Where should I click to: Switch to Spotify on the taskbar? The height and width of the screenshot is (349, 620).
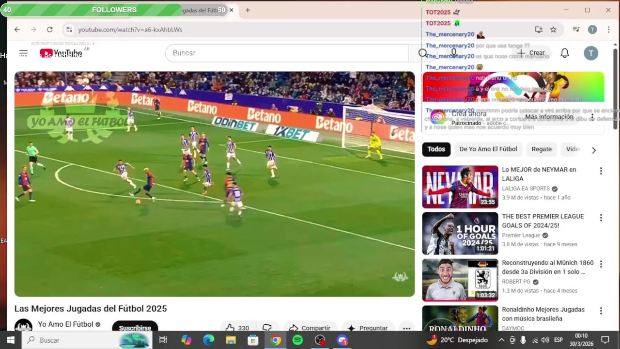298,340
